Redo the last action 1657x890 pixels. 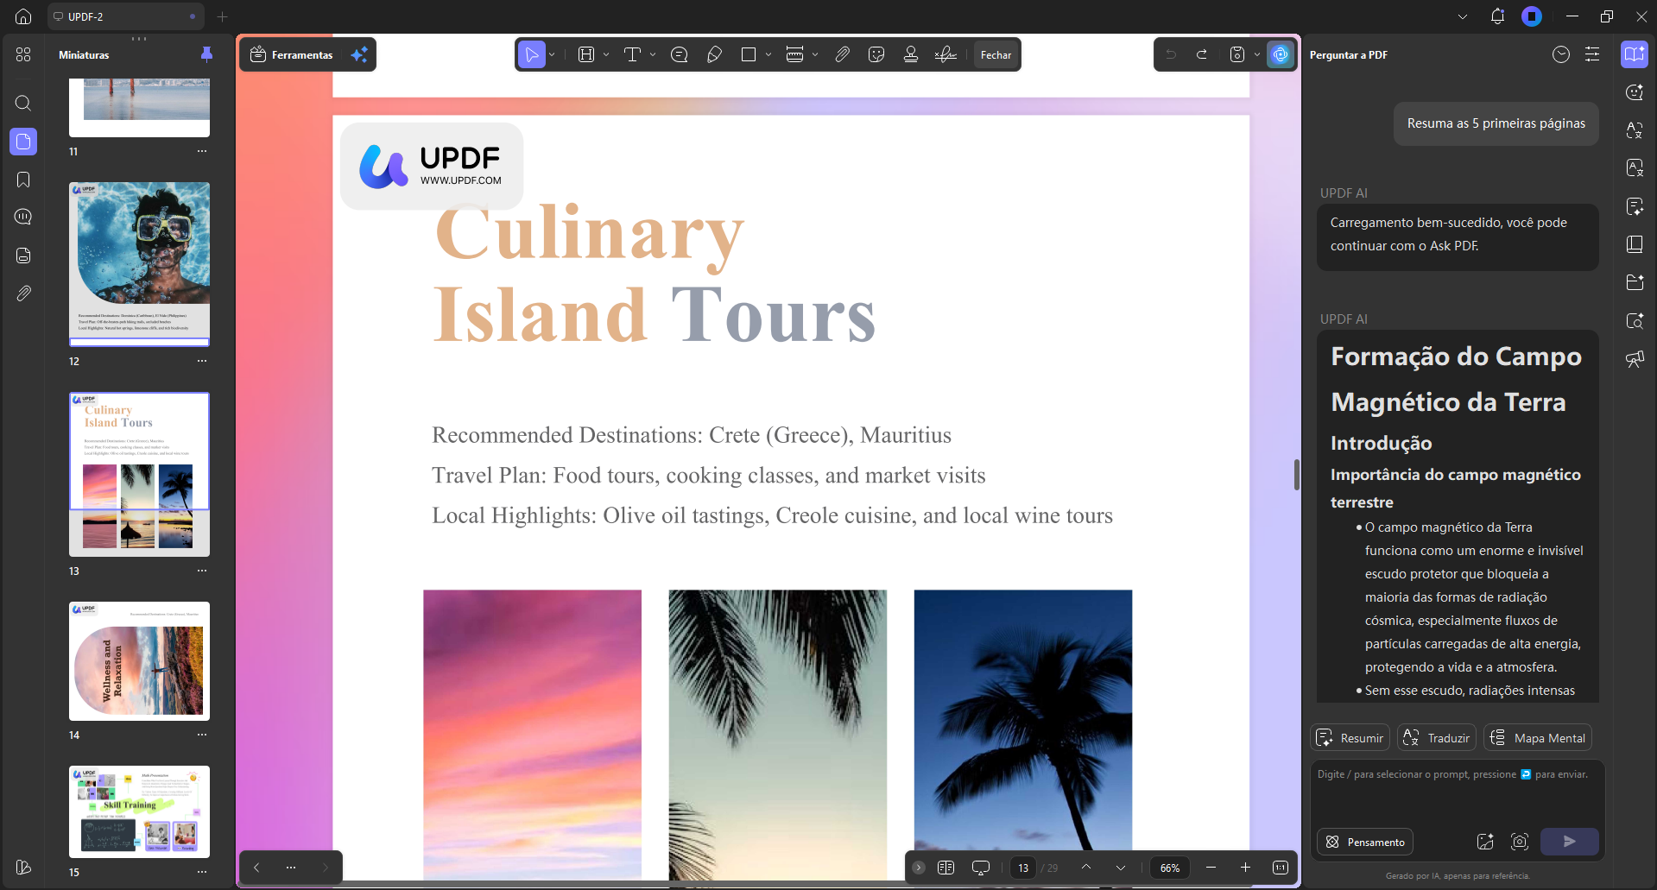point(1202,55)
